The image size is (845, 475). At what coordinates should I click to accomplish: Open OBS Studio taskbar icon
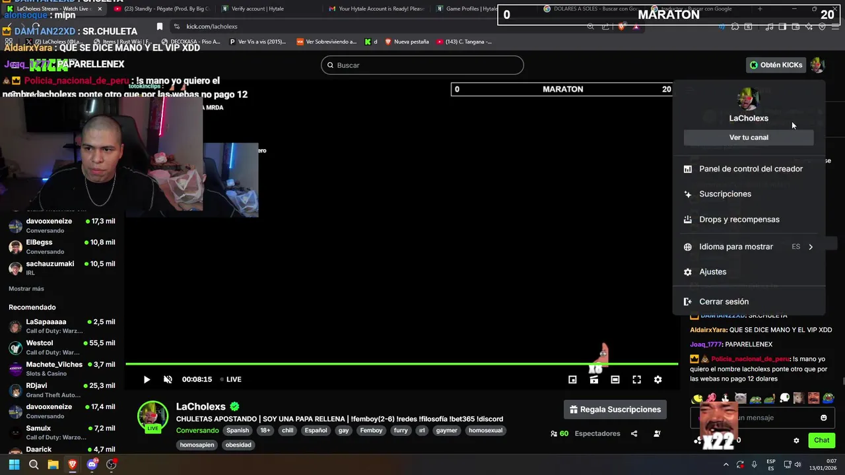click(x=112, y=464)
